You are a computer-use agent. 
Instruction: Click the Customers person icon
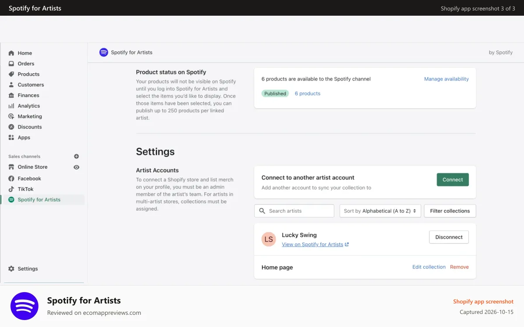[11, 85]
